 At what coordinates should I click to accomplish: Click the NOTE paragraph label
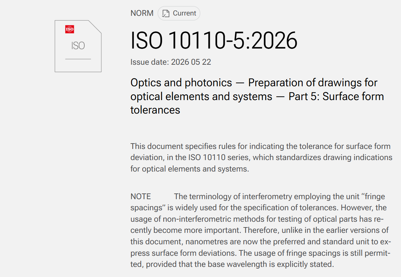click(141, 196)
